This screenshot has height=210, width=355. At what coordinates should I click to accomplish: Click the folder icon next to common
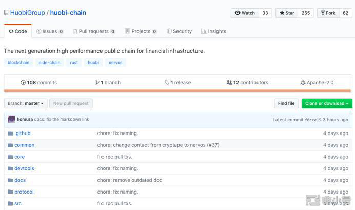(10, 145)
